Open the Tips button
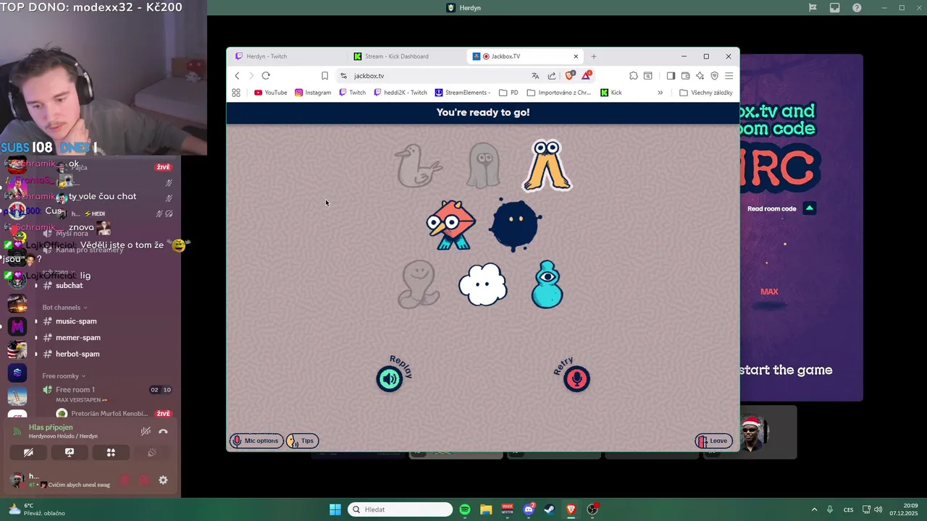Viewport: 927px width, 521px height. point(302,441)
